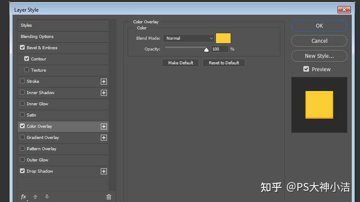Move effect down with down arrow icon

pyautogui.click(x=47, y=197)
